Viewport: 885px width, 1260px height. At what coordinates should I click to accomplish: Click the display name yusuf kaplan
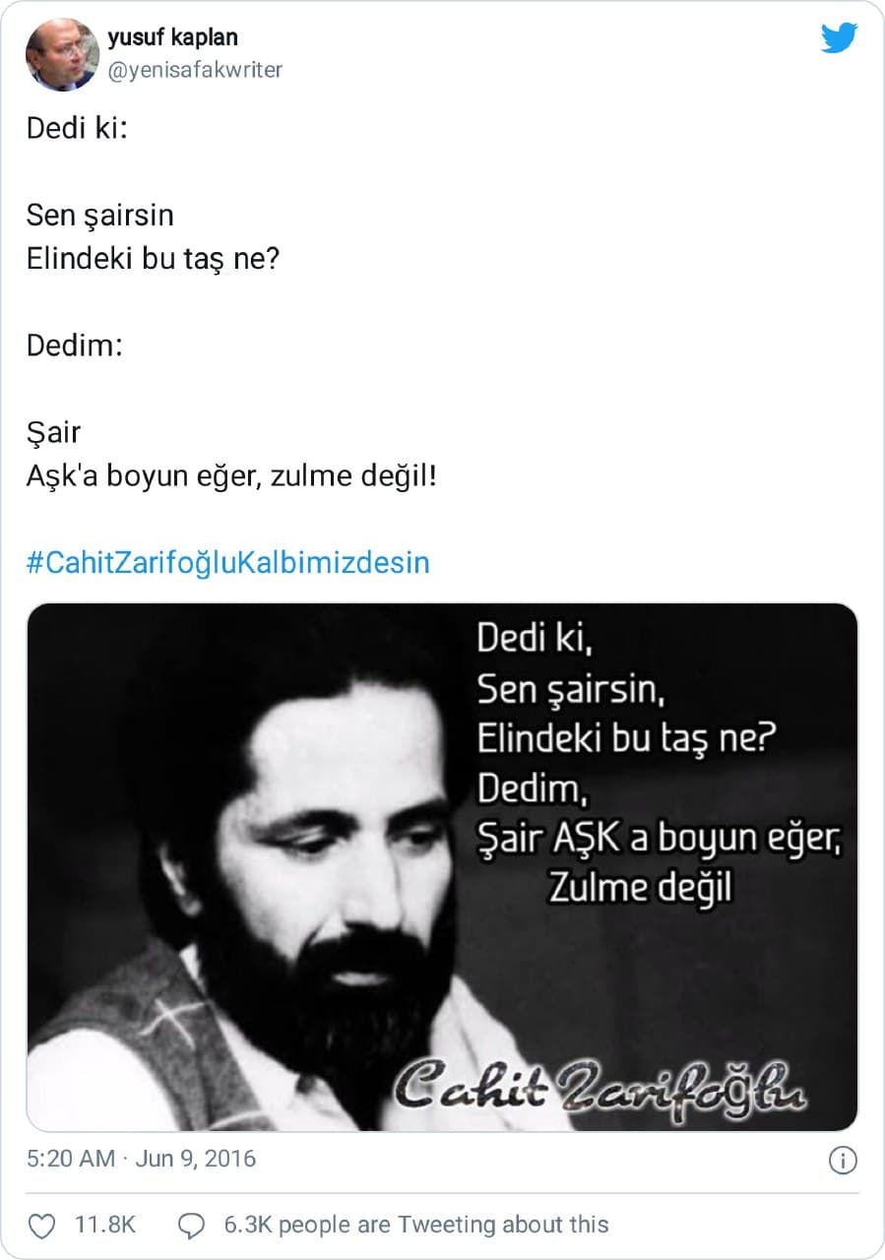click(x=172, y=37)
